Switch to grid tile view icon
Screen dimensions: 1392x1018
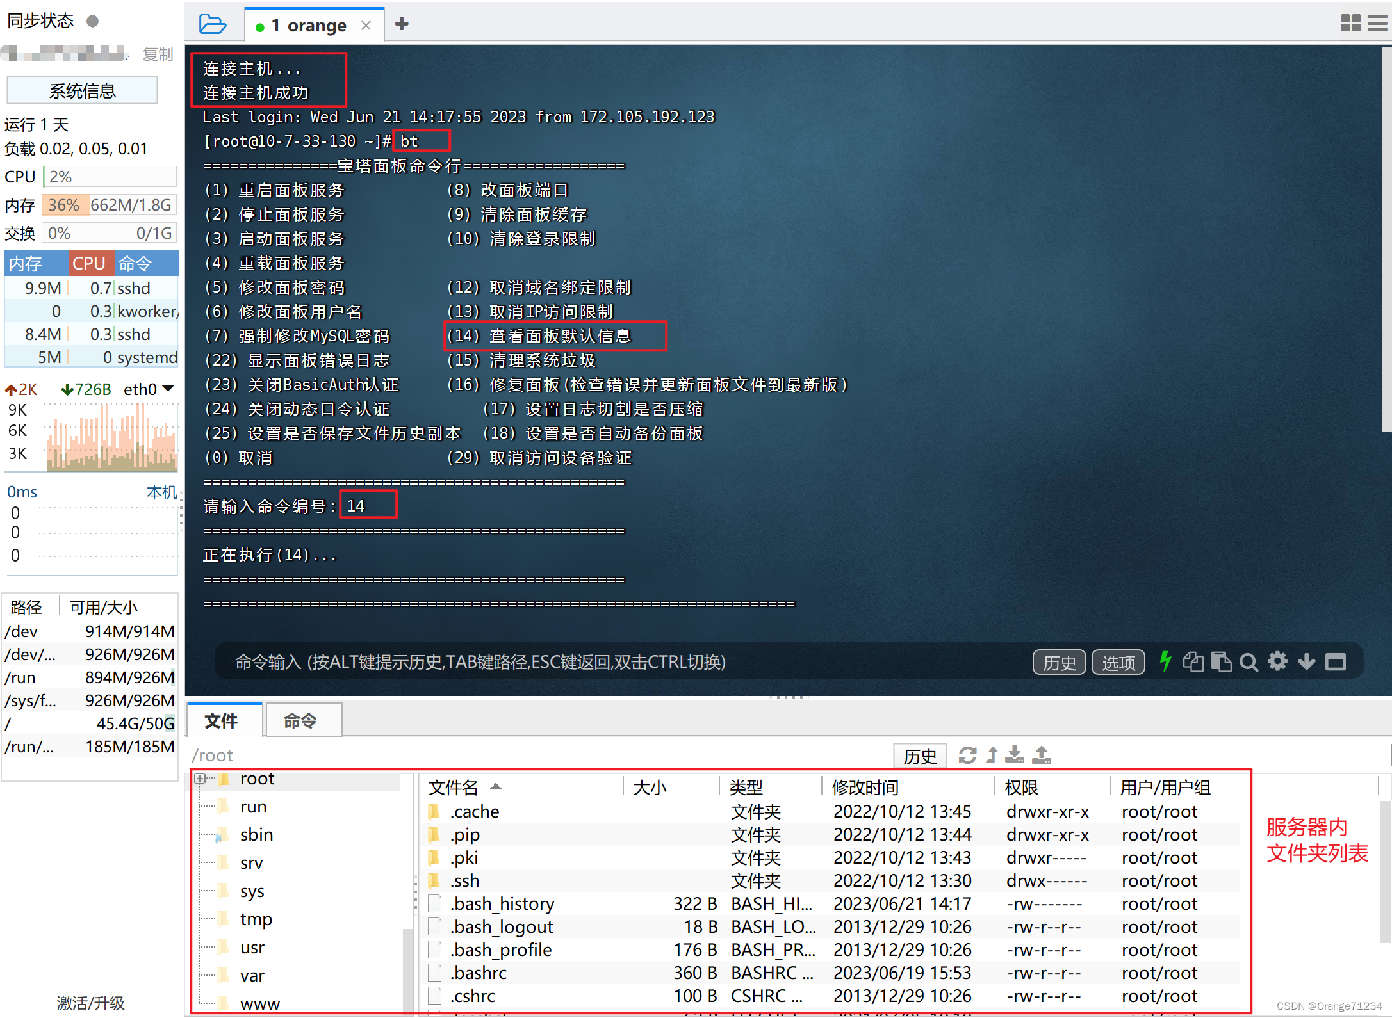click(1350, 24)
